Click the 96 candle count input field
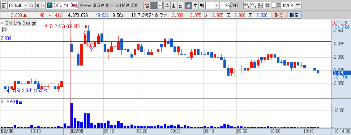This screenshot has height=135, width=351. pos(225,5)
